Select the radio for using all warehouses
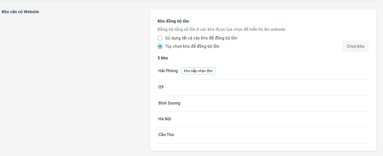Screen dimensions: 383x156 point(160,38)
